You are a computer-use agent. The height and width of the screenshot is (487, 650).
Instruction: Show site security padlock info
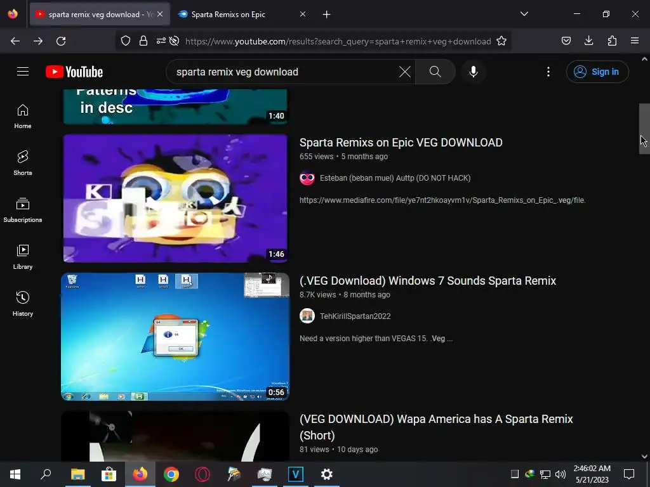click(x=143, y=41)
